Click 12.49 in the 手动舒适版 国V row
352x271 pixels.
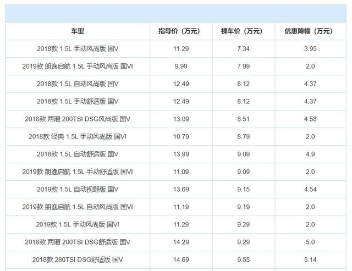pos(181,101)
